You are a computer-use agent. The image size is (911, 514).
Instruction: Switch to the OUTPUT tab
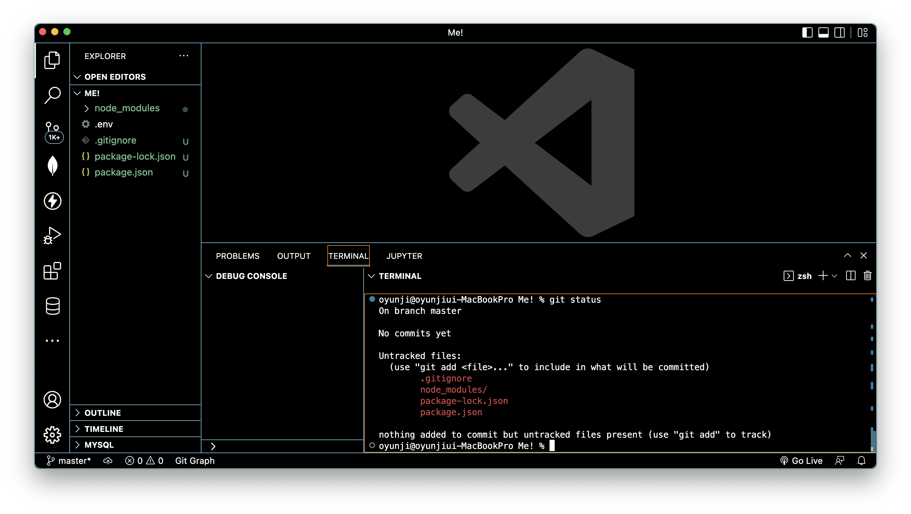coord(294,256)
